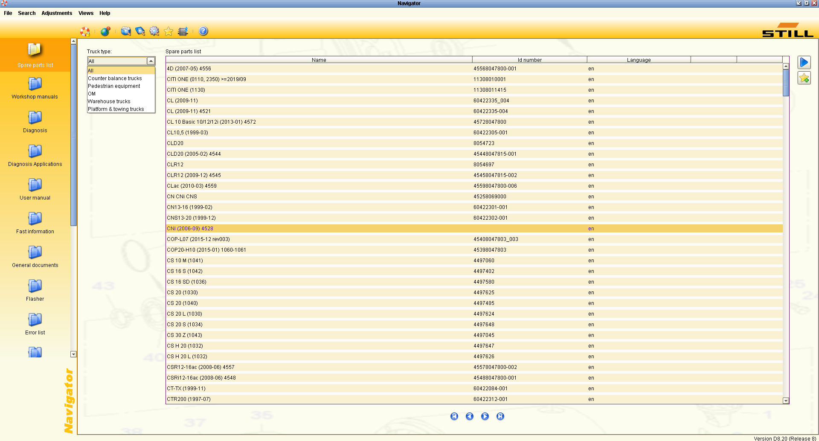Screen dimensions: 819x441
Task: Click the blue play arrow to open selection
Action: 804,63
